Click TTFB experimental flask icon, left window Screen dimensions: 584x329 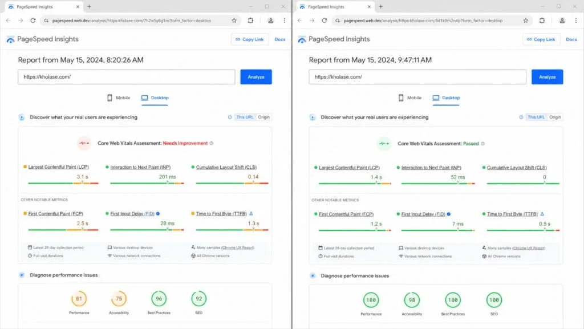pos(251,214)
